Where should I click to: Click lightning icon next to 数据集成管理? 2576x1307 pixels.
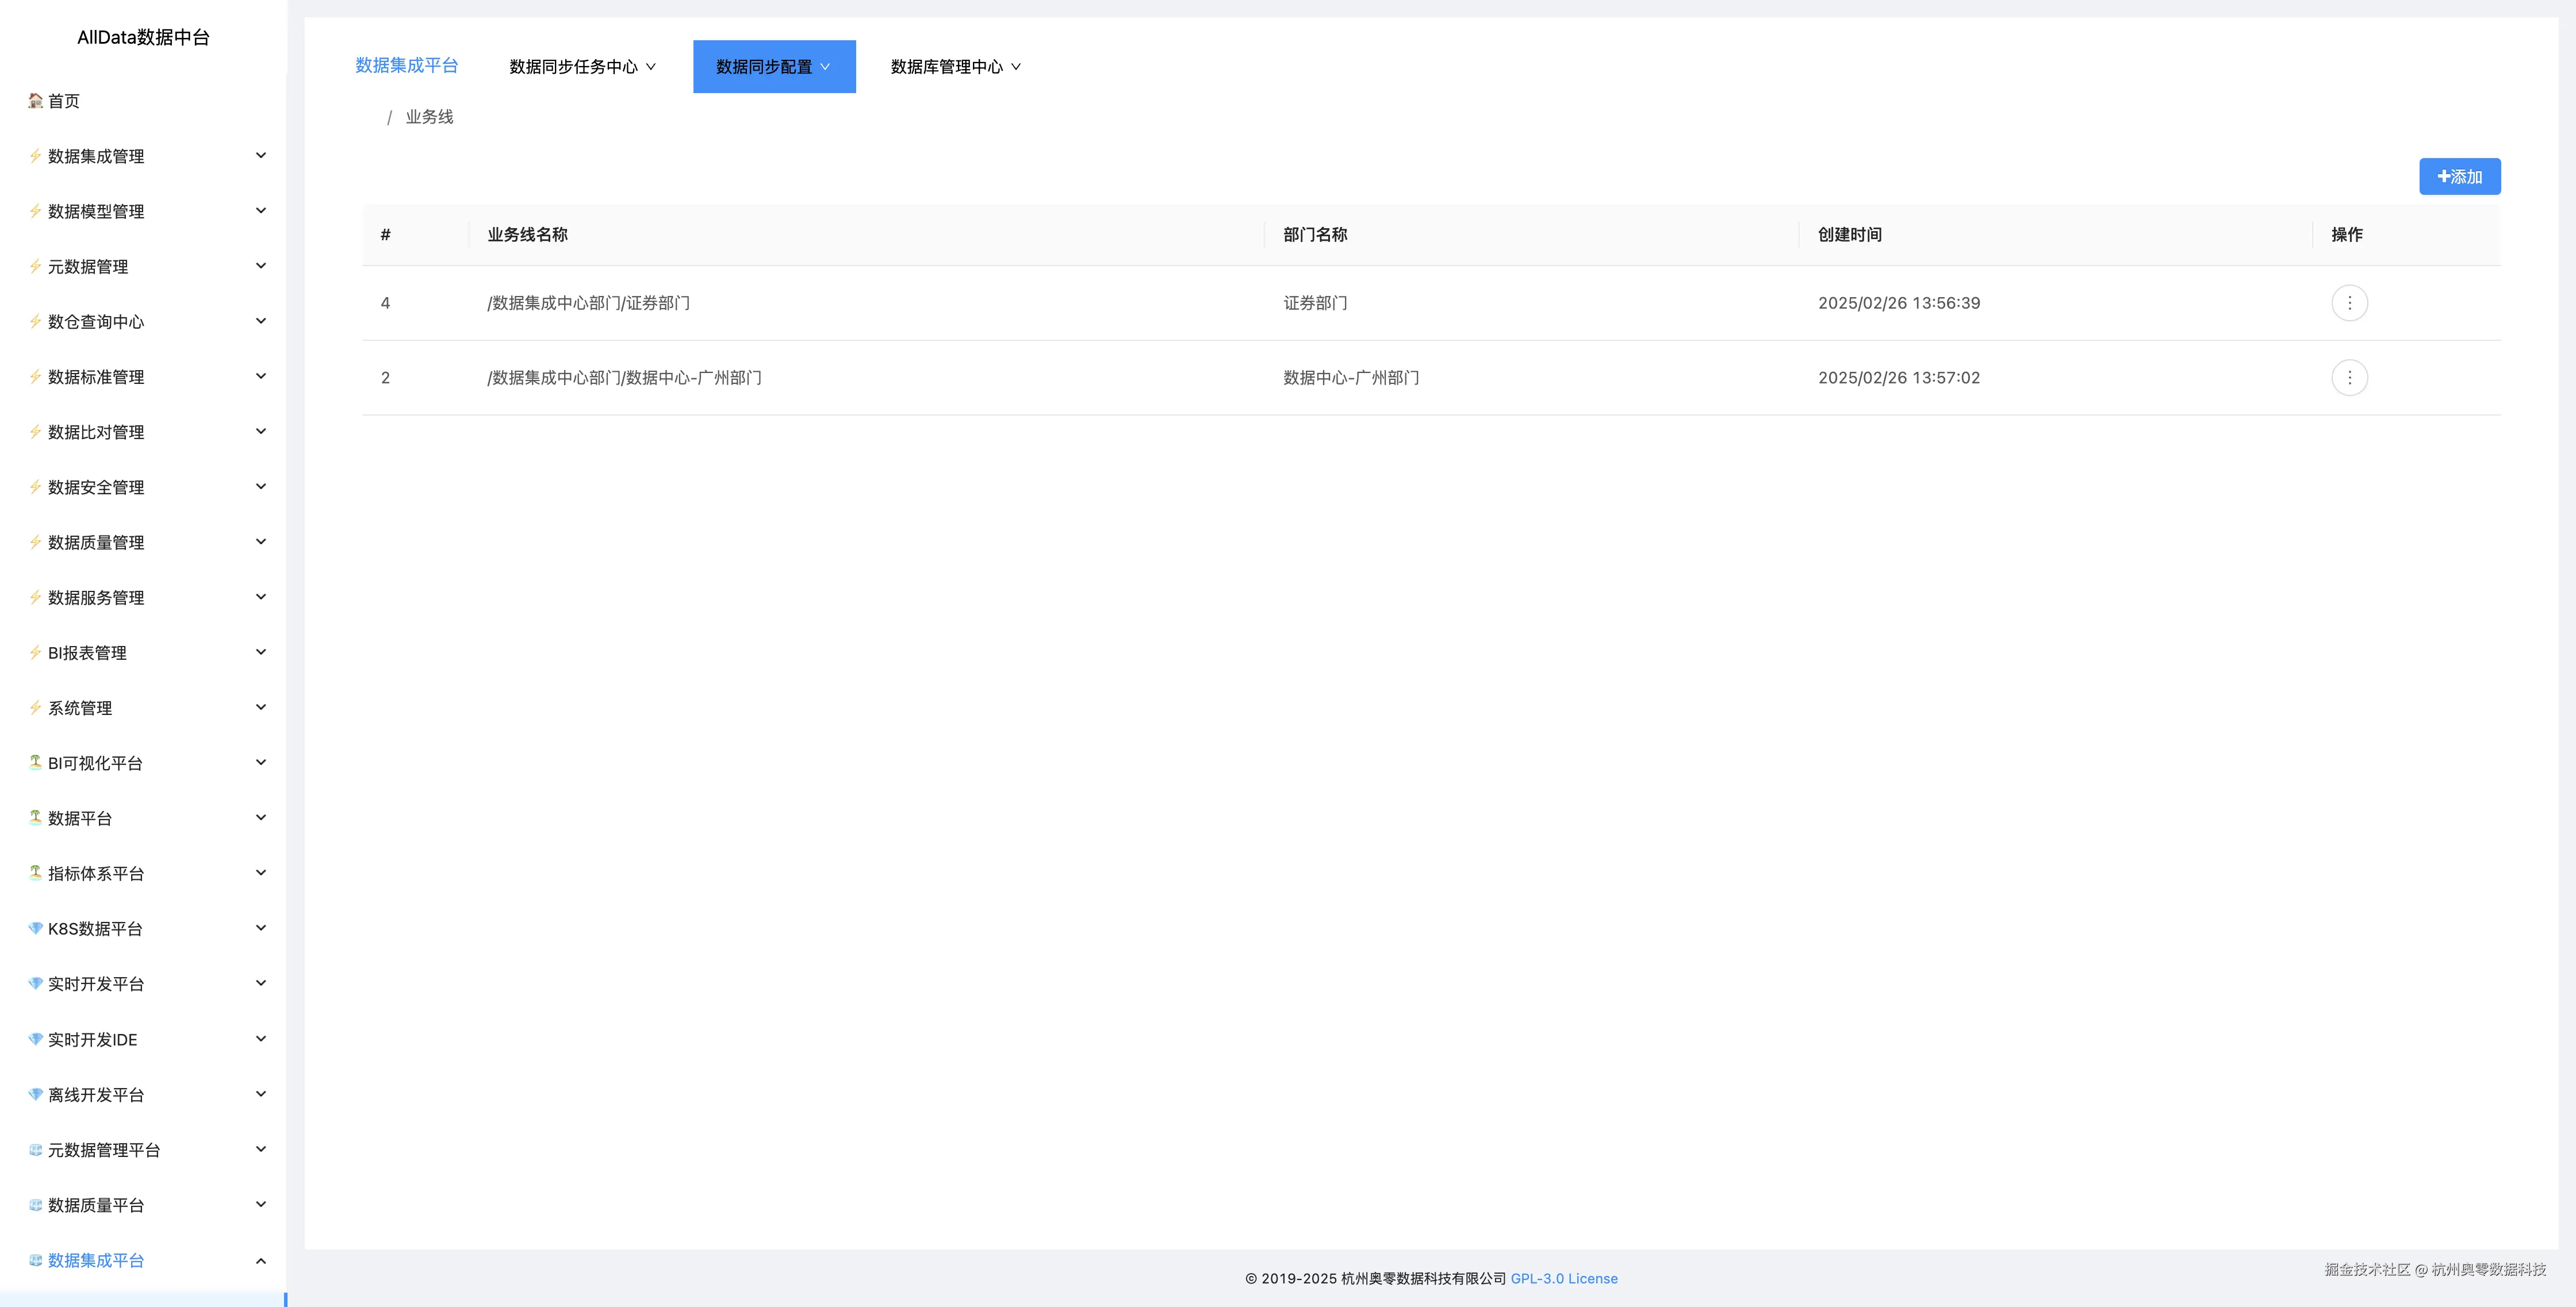(35, 156)
